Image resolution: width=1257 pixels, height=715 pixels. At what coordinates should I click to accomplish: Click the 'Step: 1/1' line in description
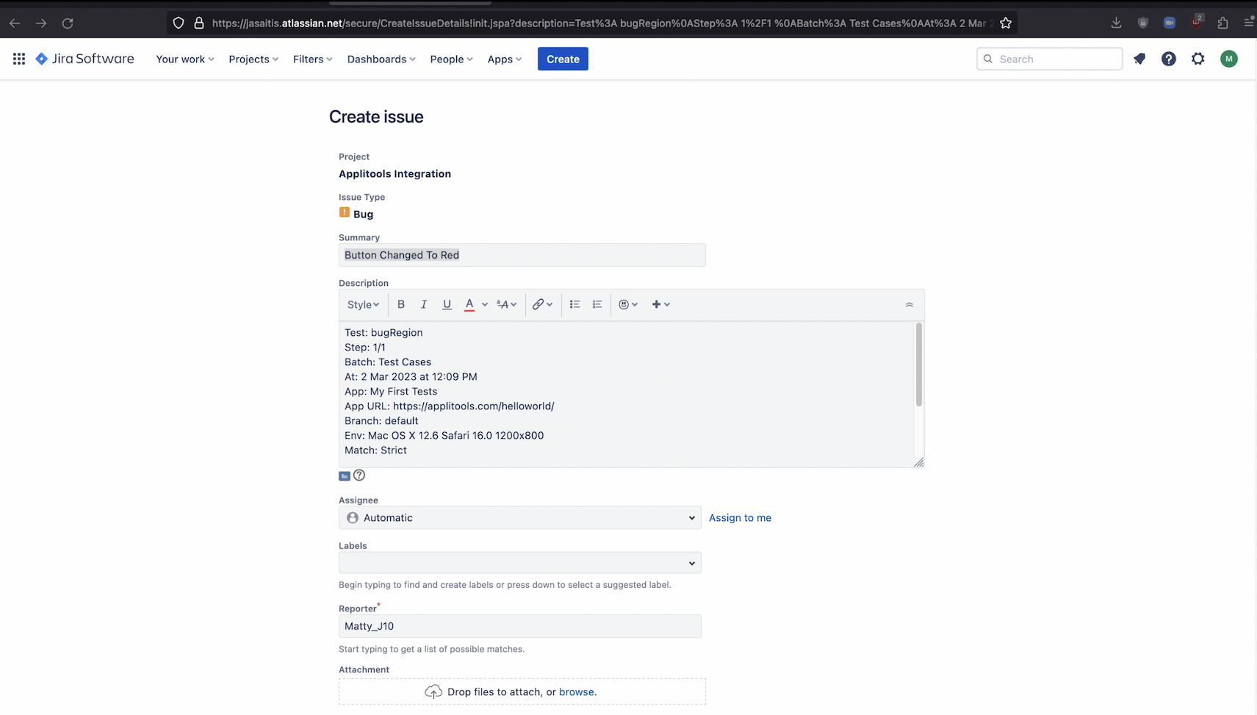365,347
